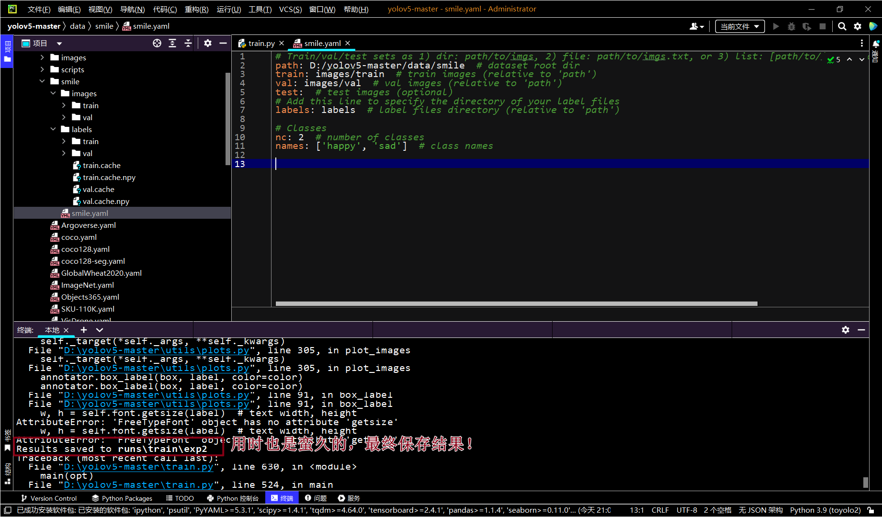Click the editor horizontal scrollbar
The height and width of the screenshot is (517, 882).
[x=516, y=303]
